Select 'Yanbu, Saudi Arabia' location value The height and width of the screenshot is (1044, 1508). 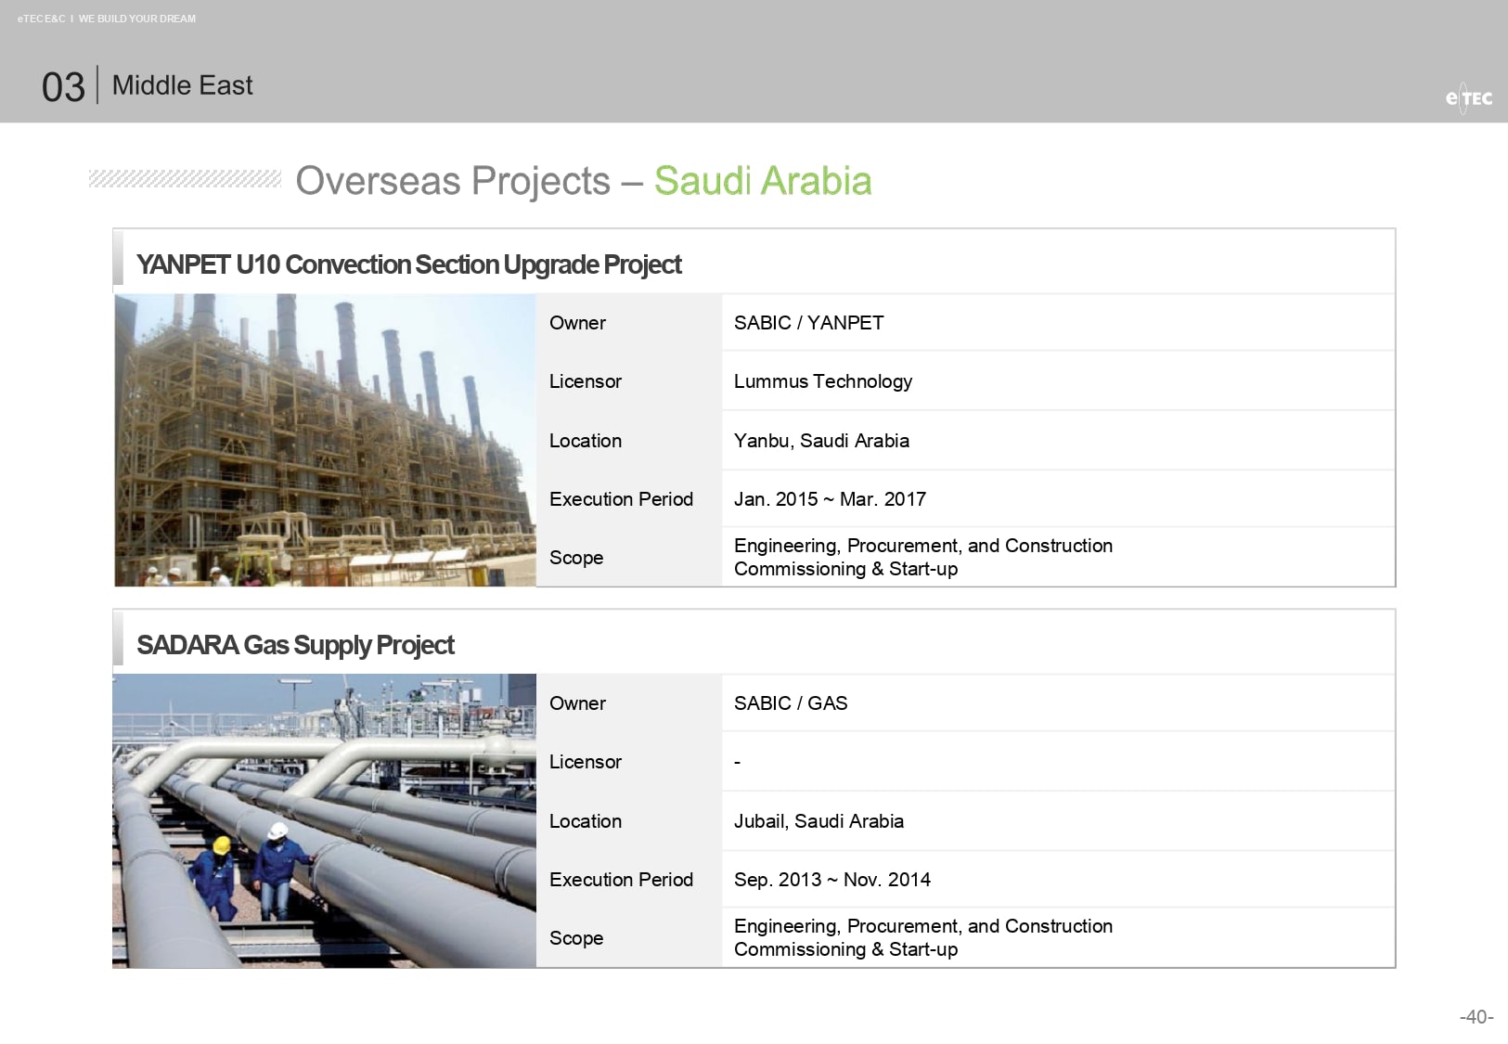(x=821, y=441)
